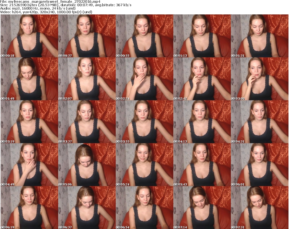
Task: Click the 00:02:07 timestamp label
Action: coord(65,99)
